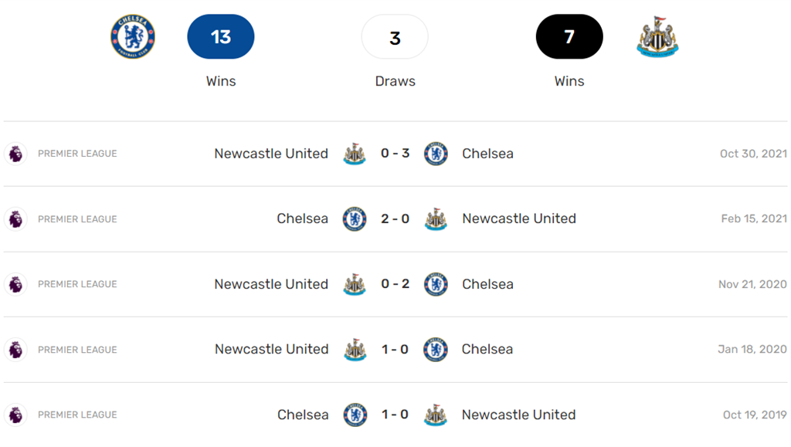Screen dimensions: 791x447
Task: Open the 0 - 3 score result
Action: [x=395, y=154]
